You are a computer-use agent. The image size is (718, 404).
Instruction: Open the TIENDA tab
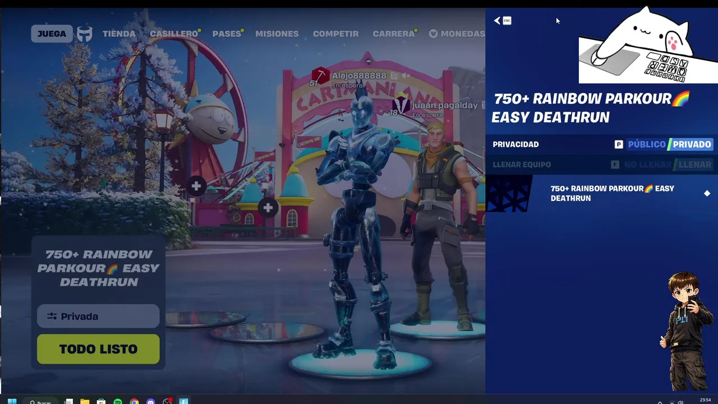click(x=119, y=34)
